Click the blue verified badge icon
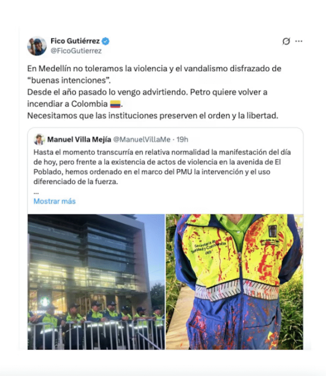 (105, 41)
